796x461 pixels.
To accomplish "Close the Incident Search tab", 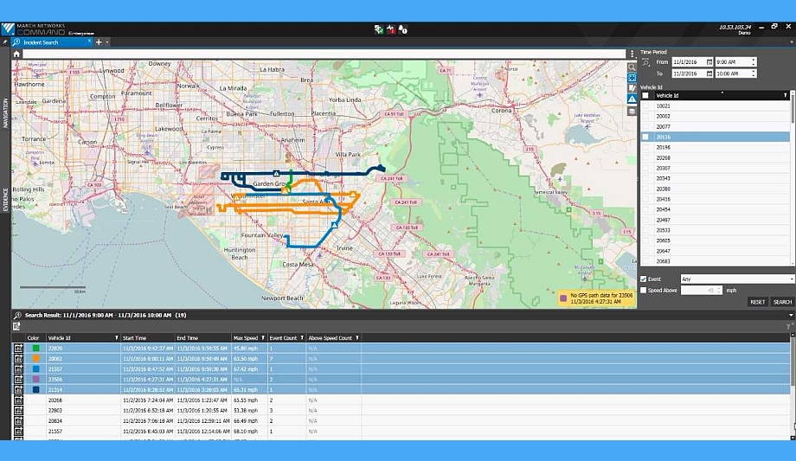I will coord(89,42).
